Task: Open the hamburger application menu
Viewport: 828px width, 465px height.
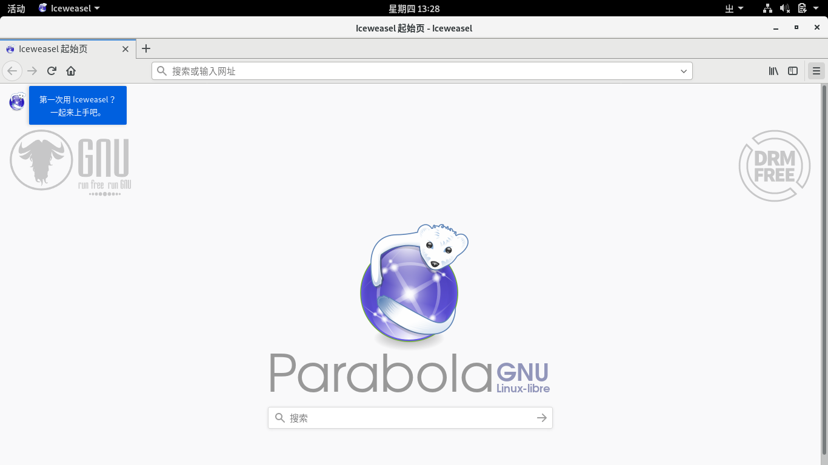Action: coord(816,71)
